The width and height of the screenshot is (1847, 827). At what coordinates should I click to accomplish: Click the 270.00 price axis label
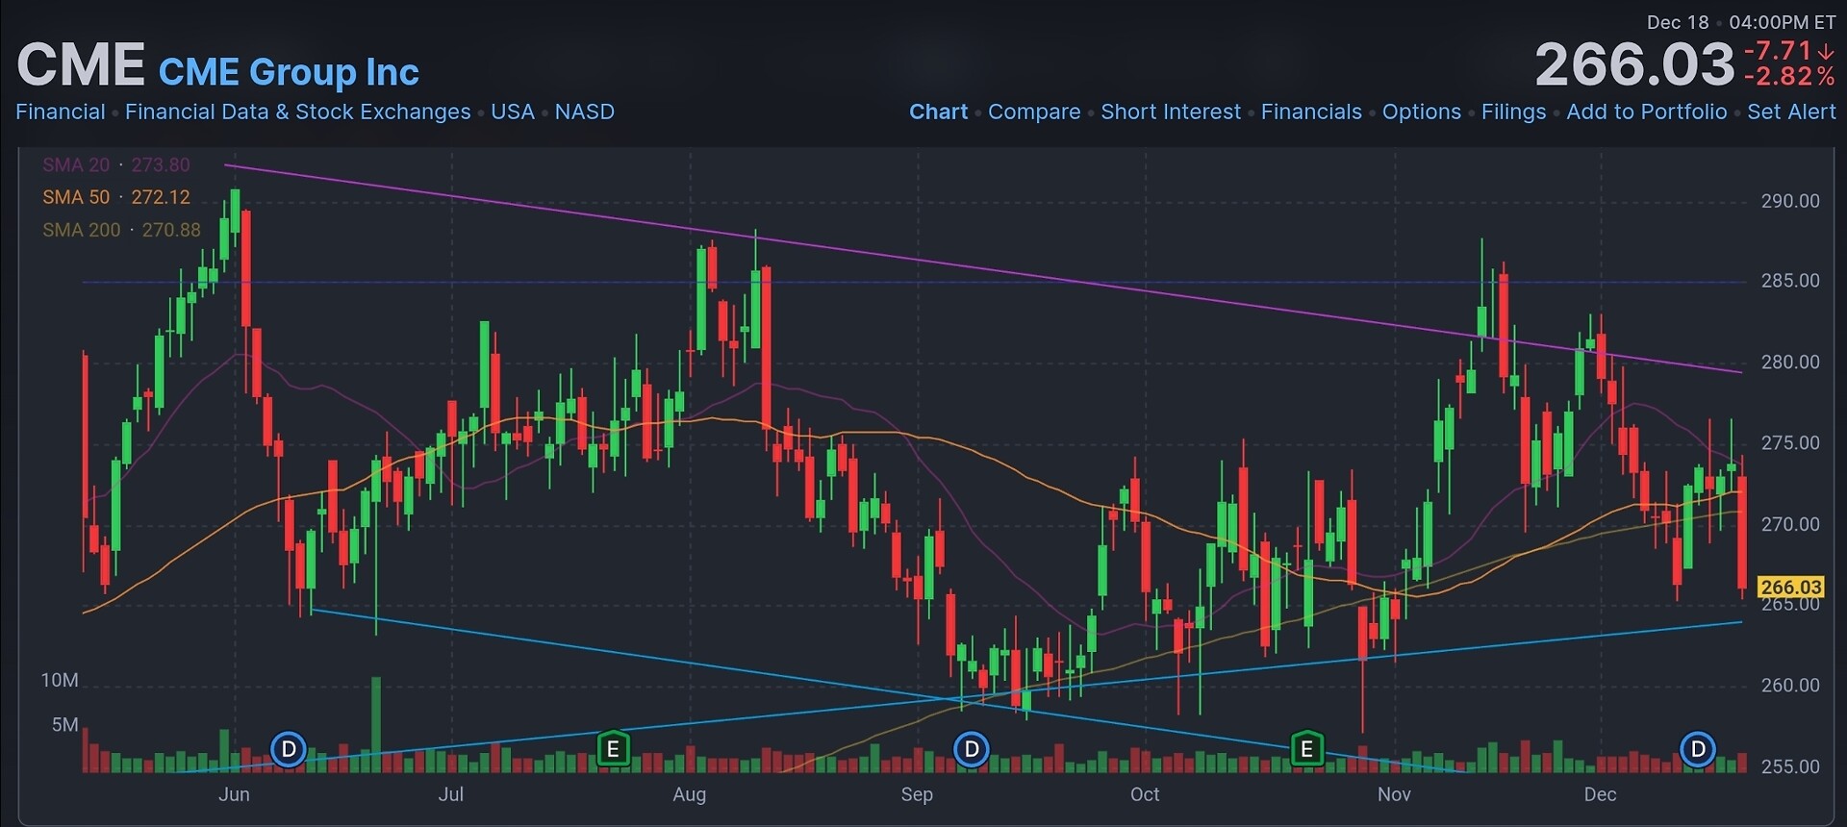coord(1790,525)
